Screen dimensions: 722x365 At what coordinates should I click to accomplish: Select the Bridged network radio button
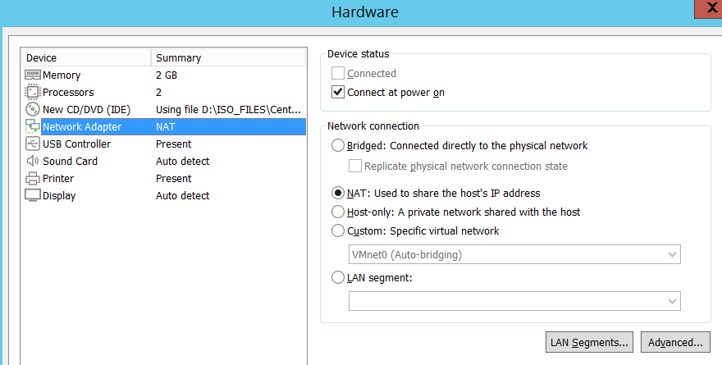tap(338, 146)
